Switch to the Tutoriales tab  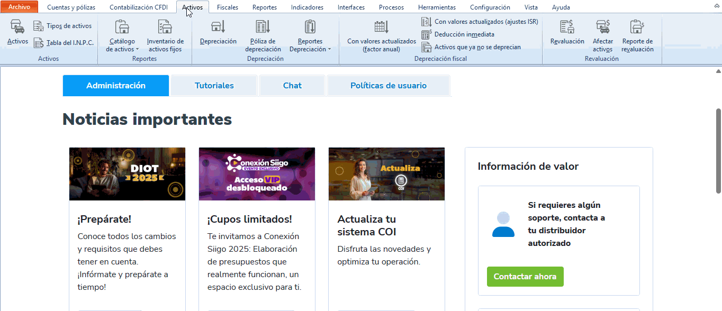click(x=214, y=86)
